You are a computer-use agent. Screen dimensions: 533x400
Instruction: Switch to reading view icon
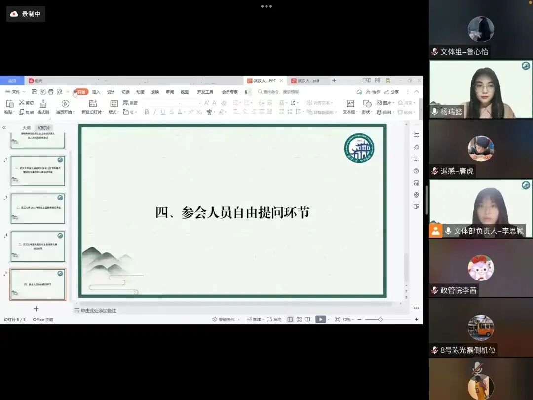(307, 320)
